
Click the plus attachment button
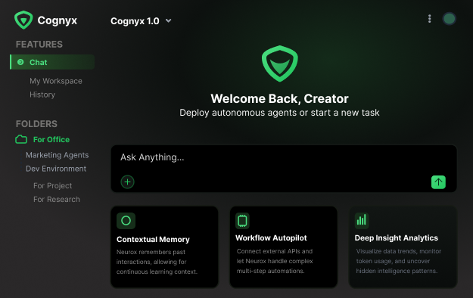click(x=127, y=182)
